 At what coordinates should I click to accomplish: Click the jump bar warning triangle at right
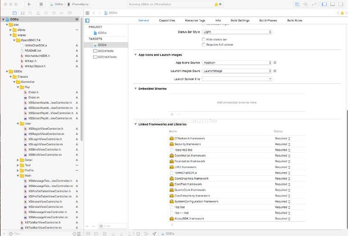[x=342, y=13]
